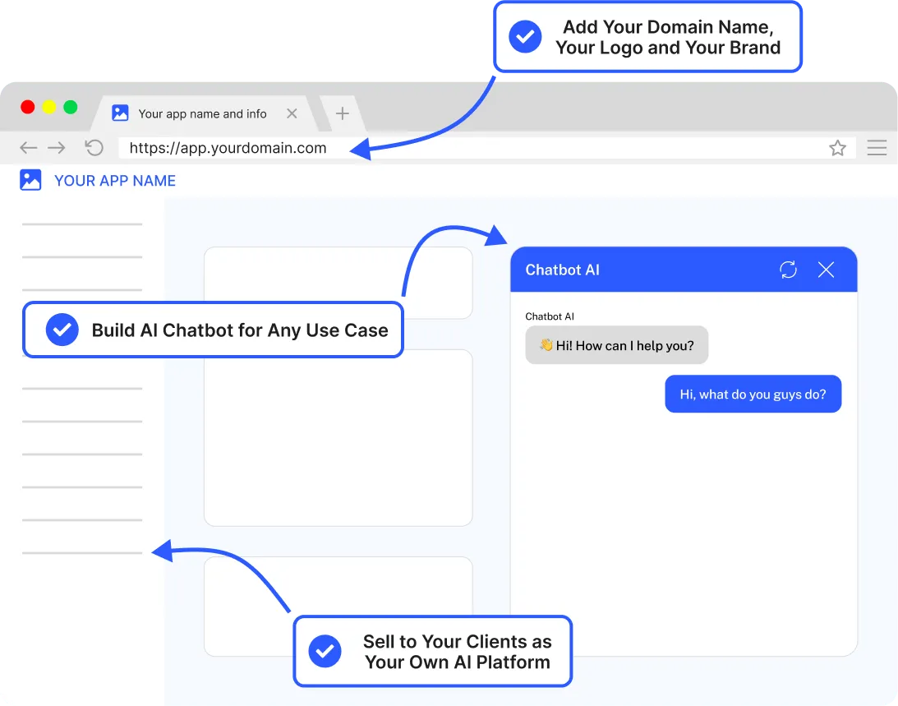Open the browser hamburger menu

click(x=877, y=148)
